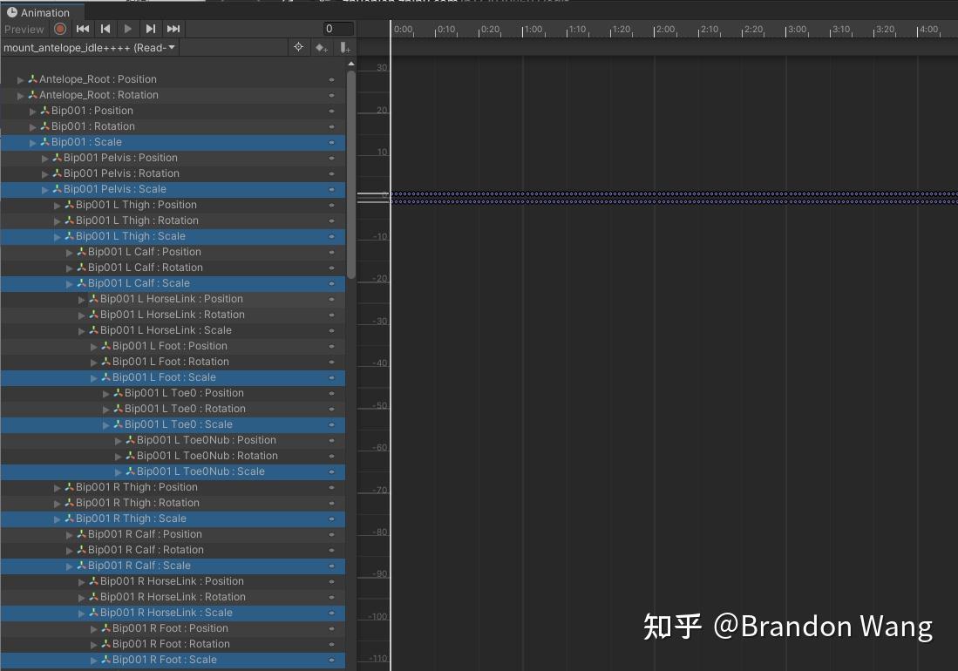Step to the previous keyframe
Screen dimensions: 958x671
pyautogui.click(x=105, y=29)
